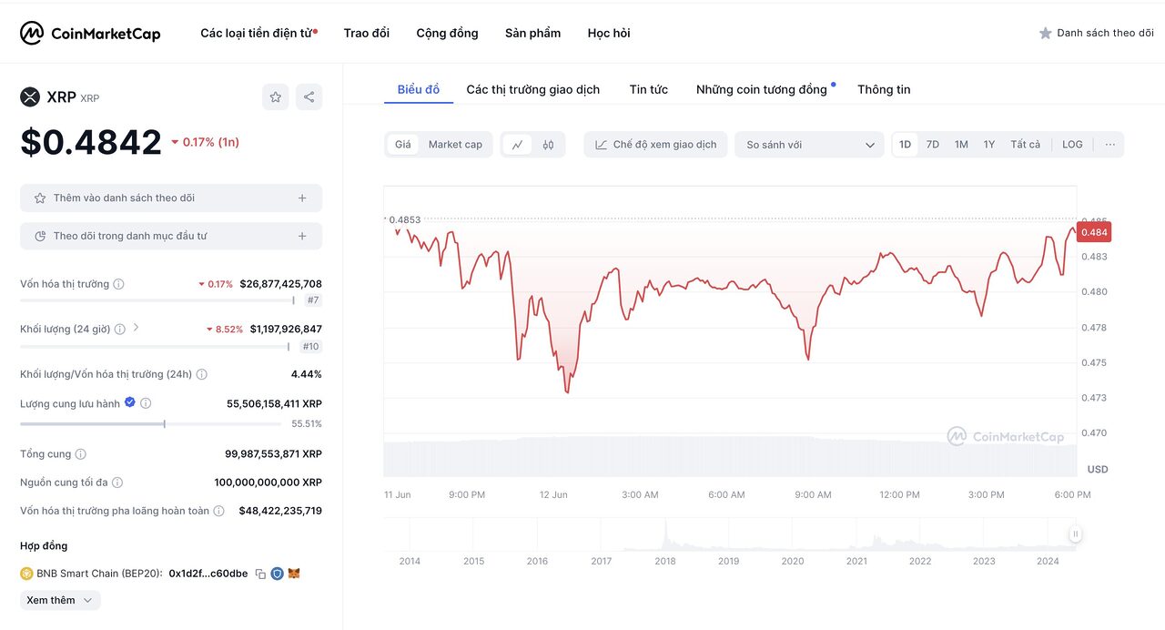This screenshot has width=1165, height=630.
Task: Click the CoinMarketCap logo
Action: (90, 34)
